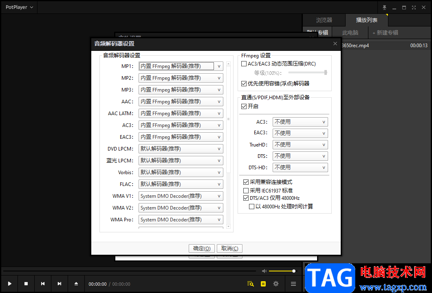The image size is (432, 293).
Task: Toggle 采用兼容连接模式 checkbox
Action: tap(246, 182)
